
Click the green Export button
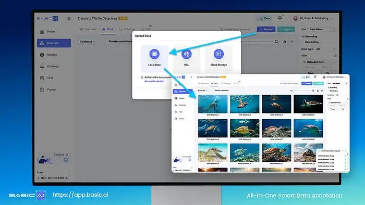click(x=286, y=29)
